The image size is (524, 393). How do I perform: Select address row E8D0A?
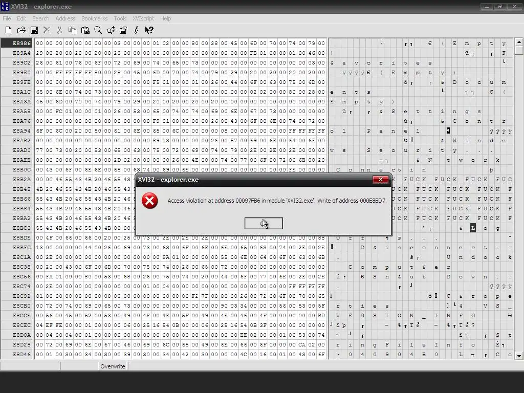coord(17,335)
